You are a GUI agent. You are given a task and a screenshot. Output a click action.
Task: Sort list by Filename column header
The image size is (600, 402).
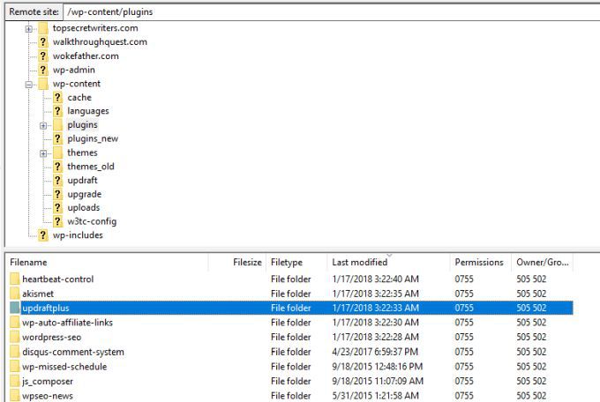(107, 263)
